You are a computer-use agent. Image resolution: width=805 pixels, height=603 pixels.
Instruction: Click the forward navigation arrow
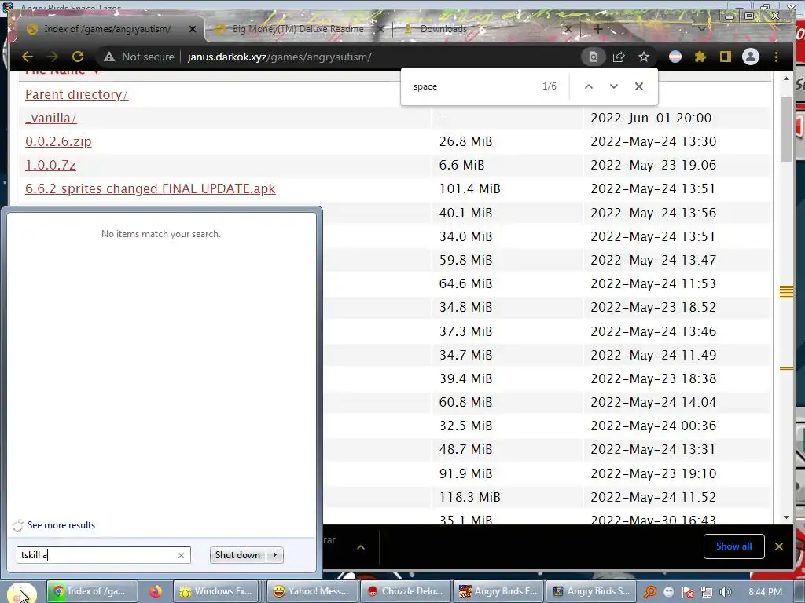53,57
